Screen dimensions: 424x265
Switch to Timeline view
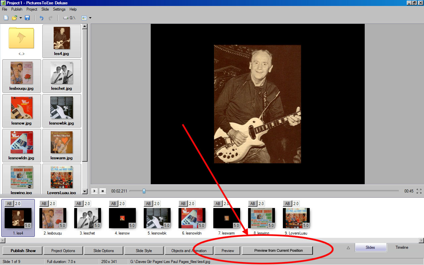[401, 247]
